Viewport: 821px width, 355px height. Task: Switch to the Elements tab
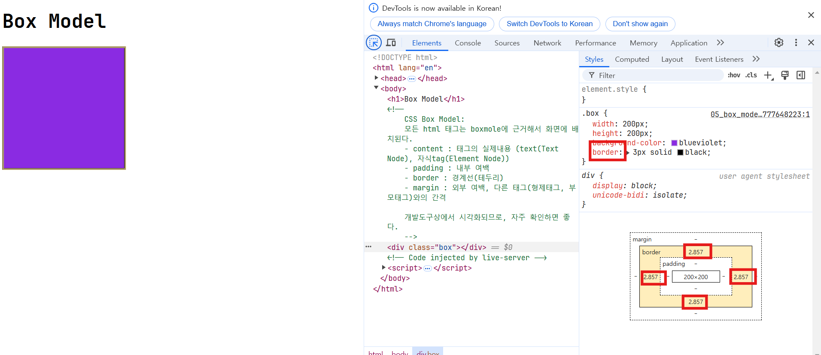coord(426,43)
